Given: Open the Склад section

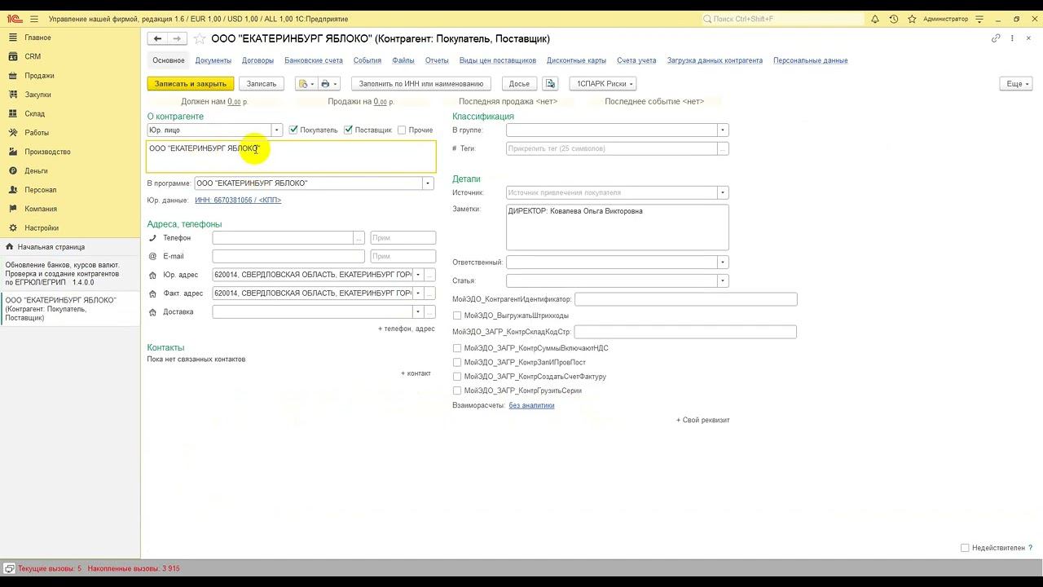Looking at the screenshot, I should pos(34,113).
